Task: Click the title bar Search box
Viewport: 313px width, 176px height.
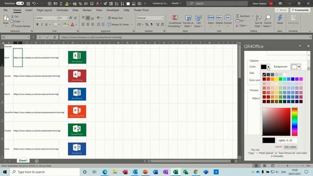Action: [x=217, y=3]
